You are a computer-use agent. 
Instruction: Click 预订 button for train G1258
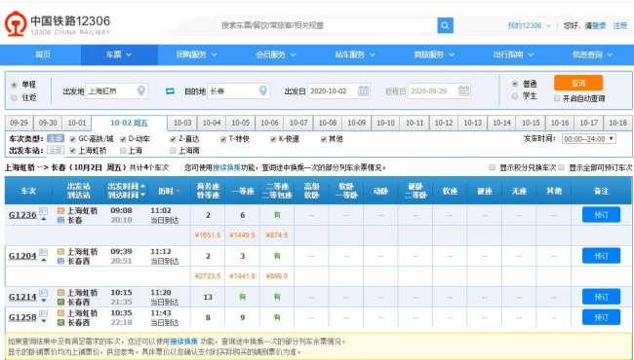(x=601, y=317)
